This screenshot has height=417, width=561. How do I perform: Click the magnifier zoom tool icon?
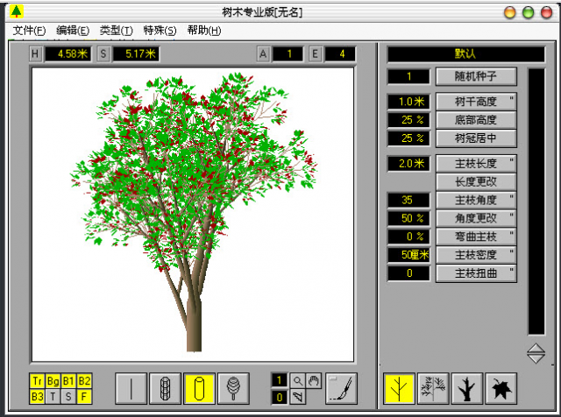298,380
